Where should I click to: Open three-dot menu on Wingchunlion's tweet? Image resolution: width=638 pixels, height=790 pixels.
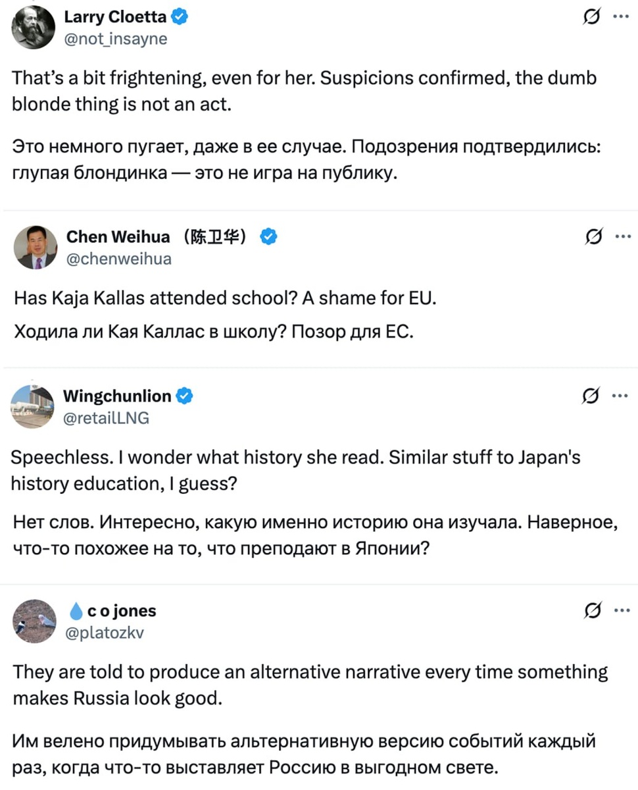(620, 396)
